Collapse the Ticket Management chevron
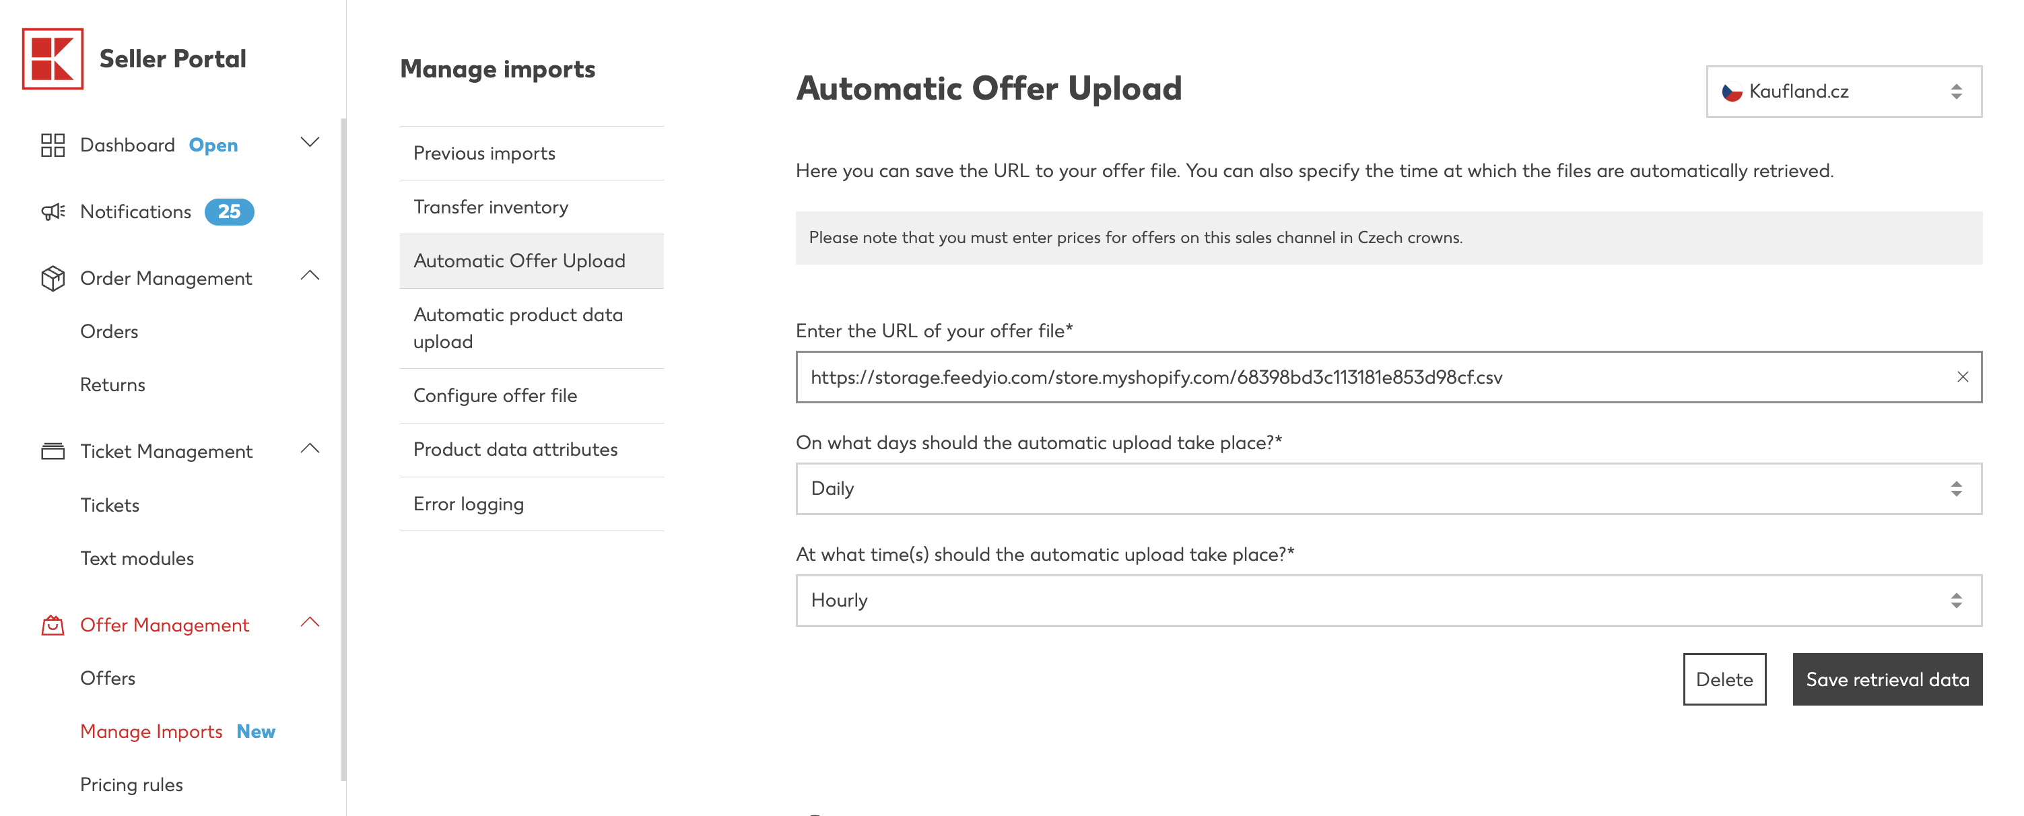The height and width of the screenshot is (816, 2024). pos(310,448)
